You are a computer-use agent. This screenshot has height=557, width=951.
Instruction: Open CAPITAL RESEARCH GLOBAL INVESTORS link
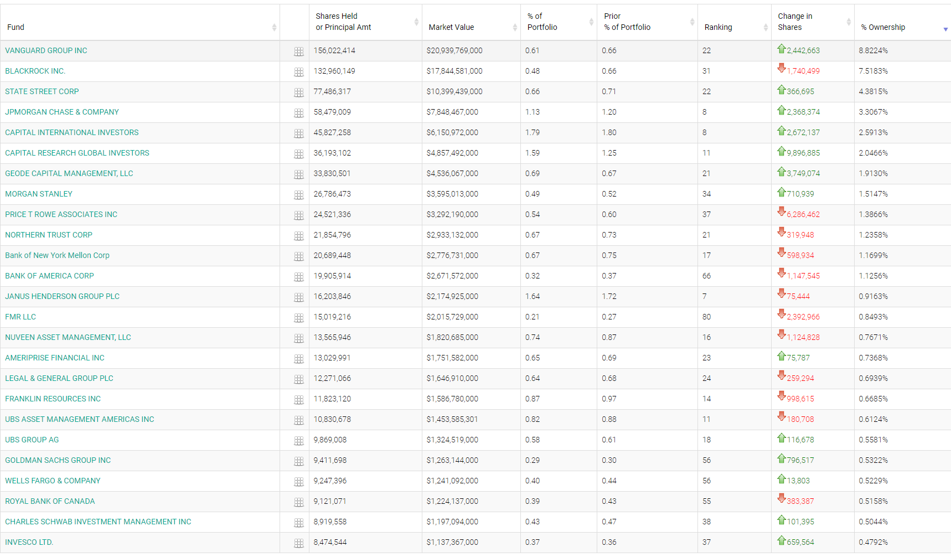point(77,153)
